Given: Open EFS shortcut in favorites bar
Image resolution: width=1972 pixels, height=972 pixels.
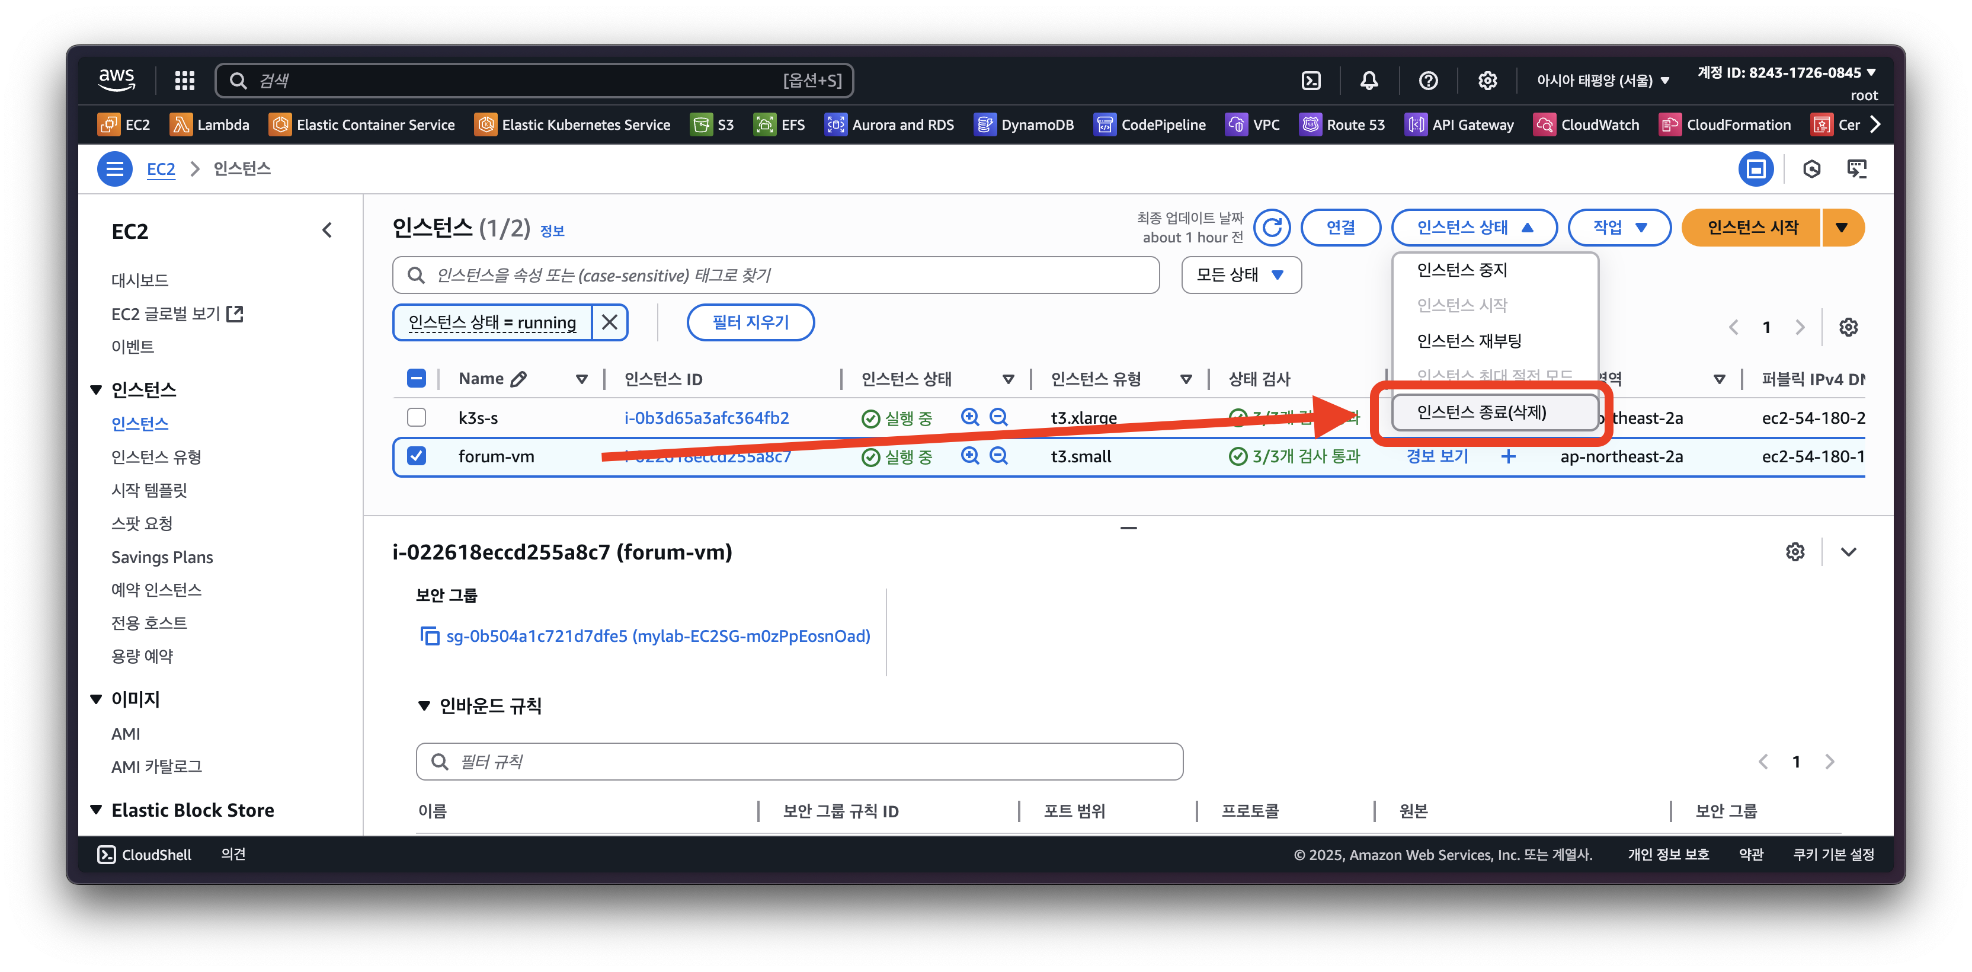Looking at the screenshot, I should pos(779,124).
